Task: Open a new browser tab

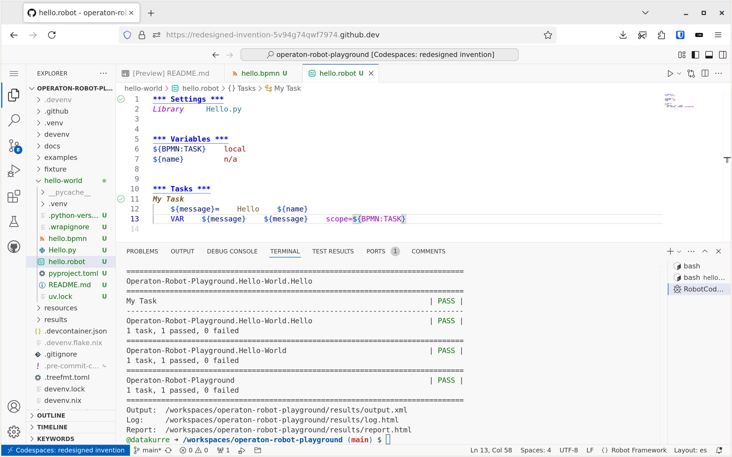Action: click(151, 13)
